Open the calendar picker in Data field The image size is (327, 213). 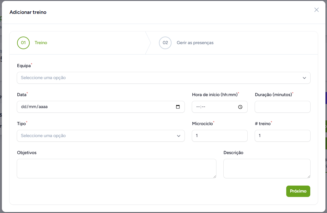178,107
